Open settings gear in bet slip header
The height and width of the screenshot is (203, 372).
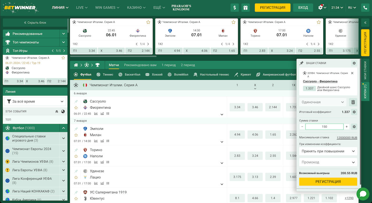[354, 63]
